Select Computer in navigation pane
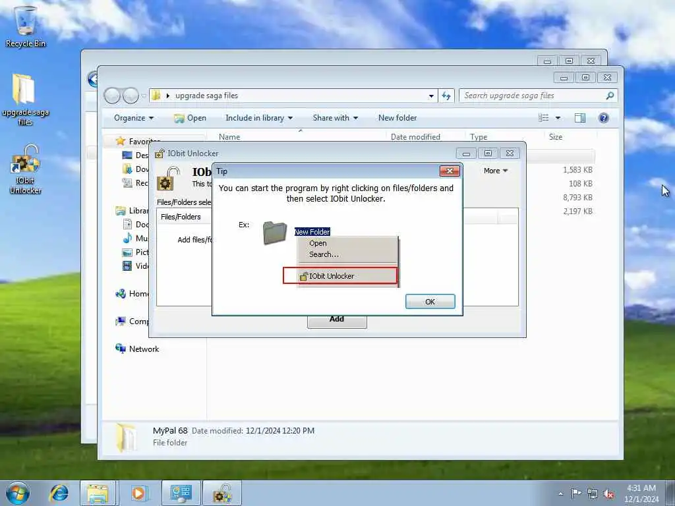 [x=132, y=321]
